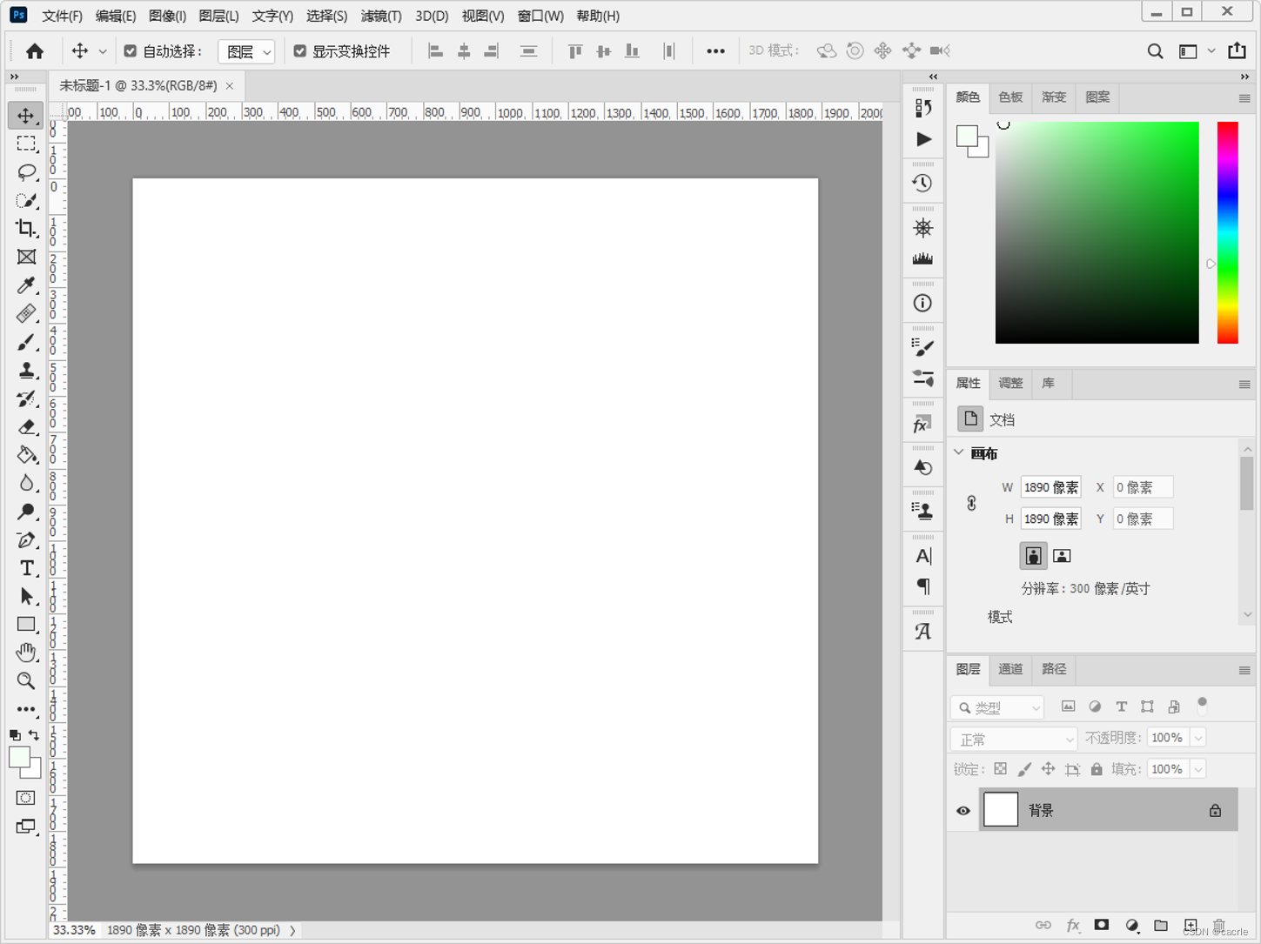Select the Quick Selection tool
Screen dimensions: 1261x944
(26, 200)
